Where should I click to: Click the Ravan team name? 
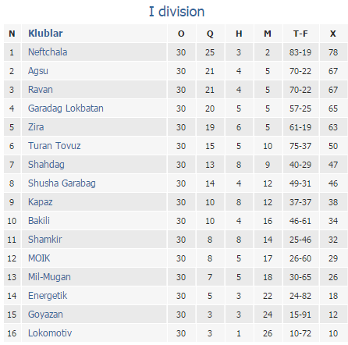click(41, 90)
